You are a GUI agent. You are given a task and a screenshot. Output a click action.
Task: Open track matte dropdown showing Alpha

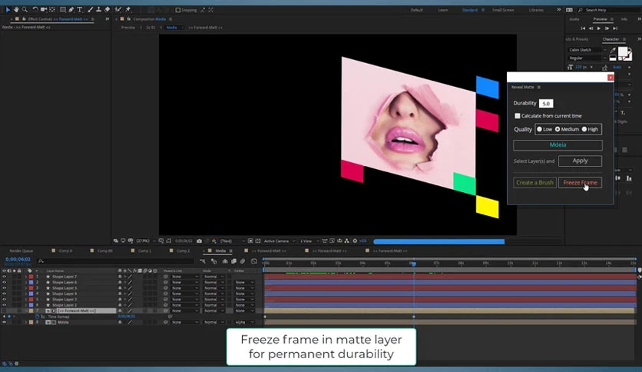pos(244,323)
